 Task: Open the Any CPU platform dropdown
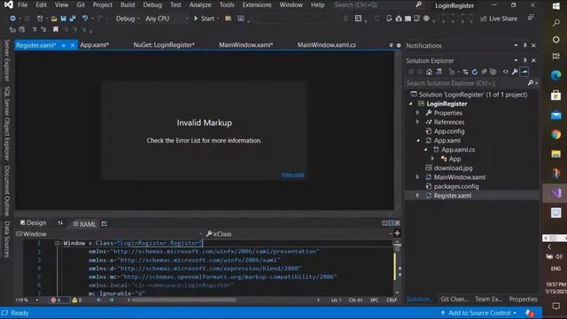click(167, 19)
